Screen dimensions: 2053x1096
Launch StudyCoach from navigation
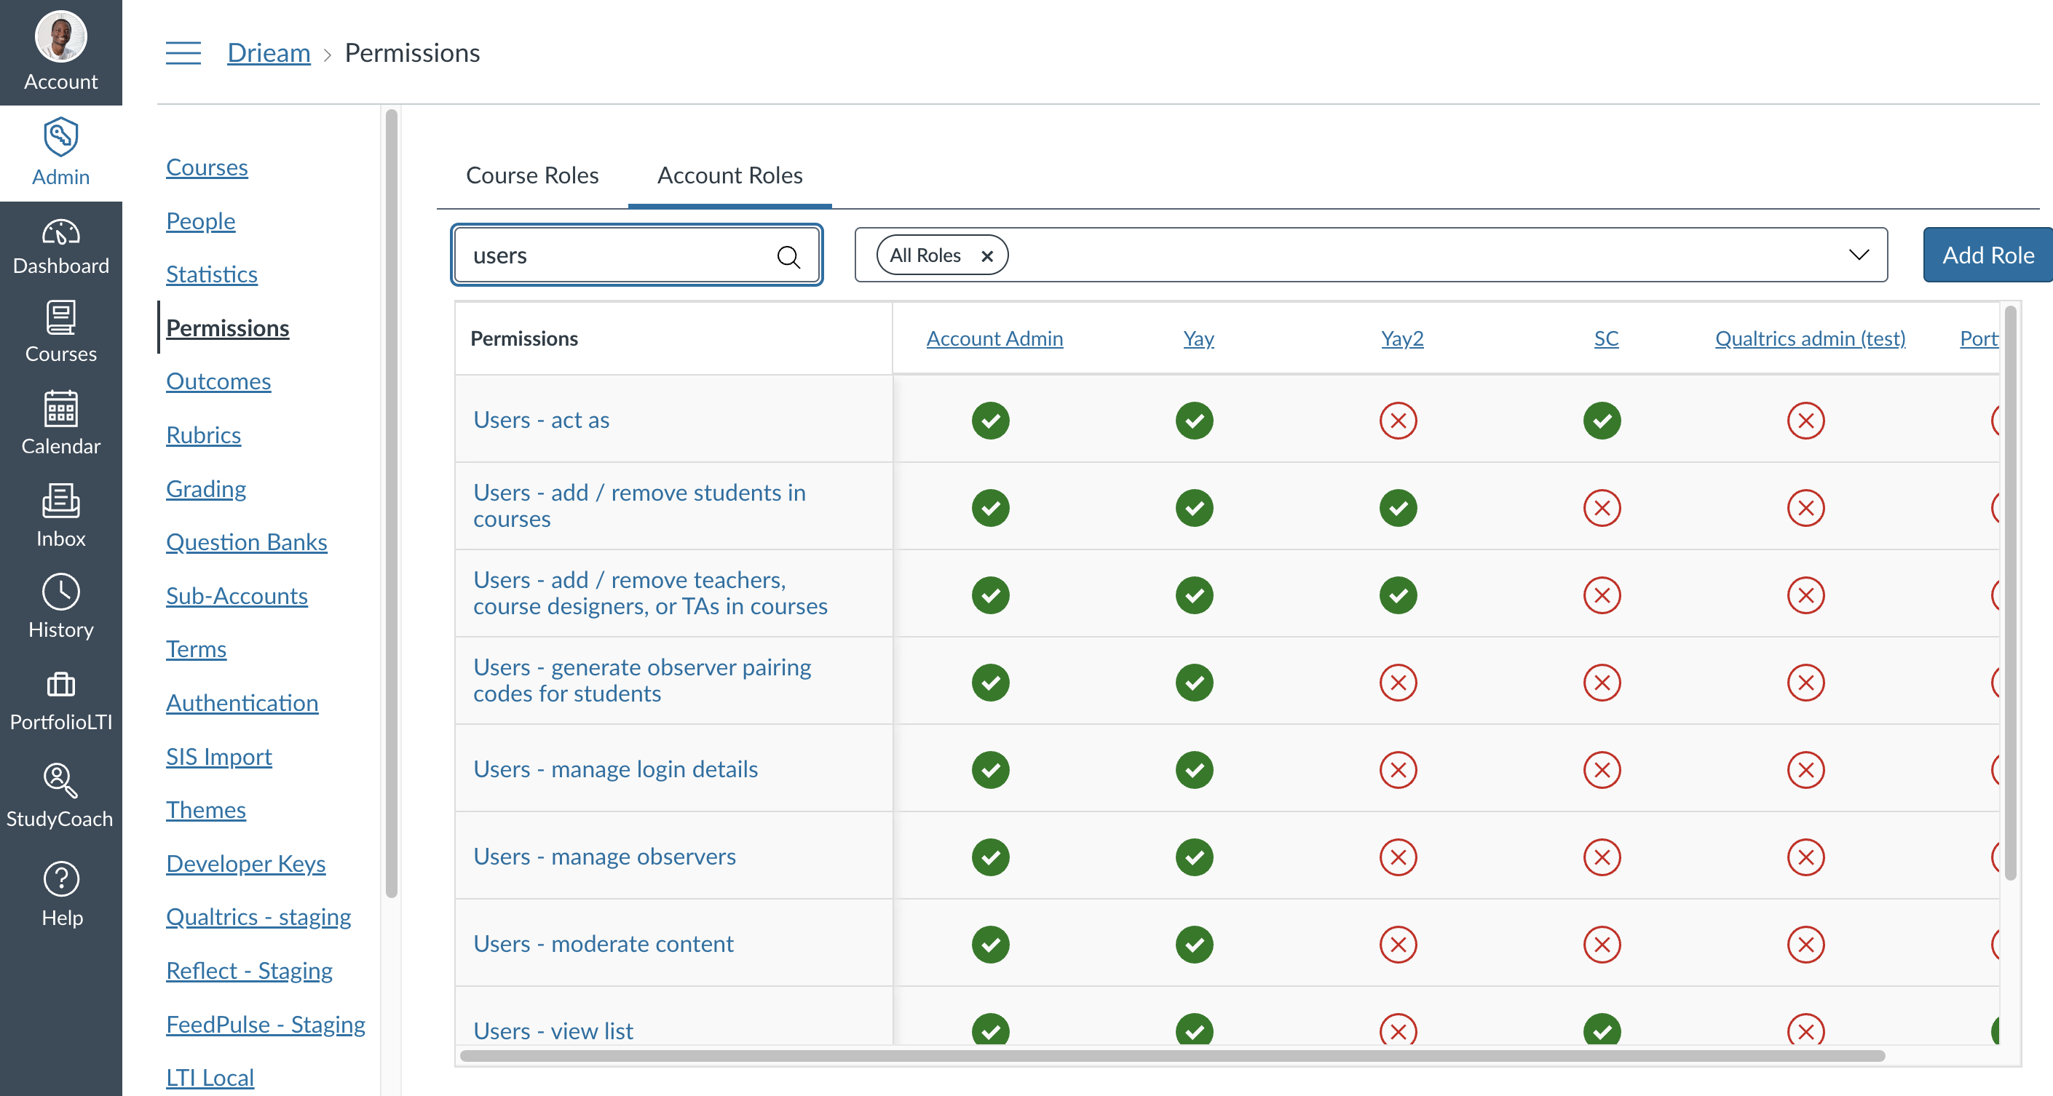point(60,796)
